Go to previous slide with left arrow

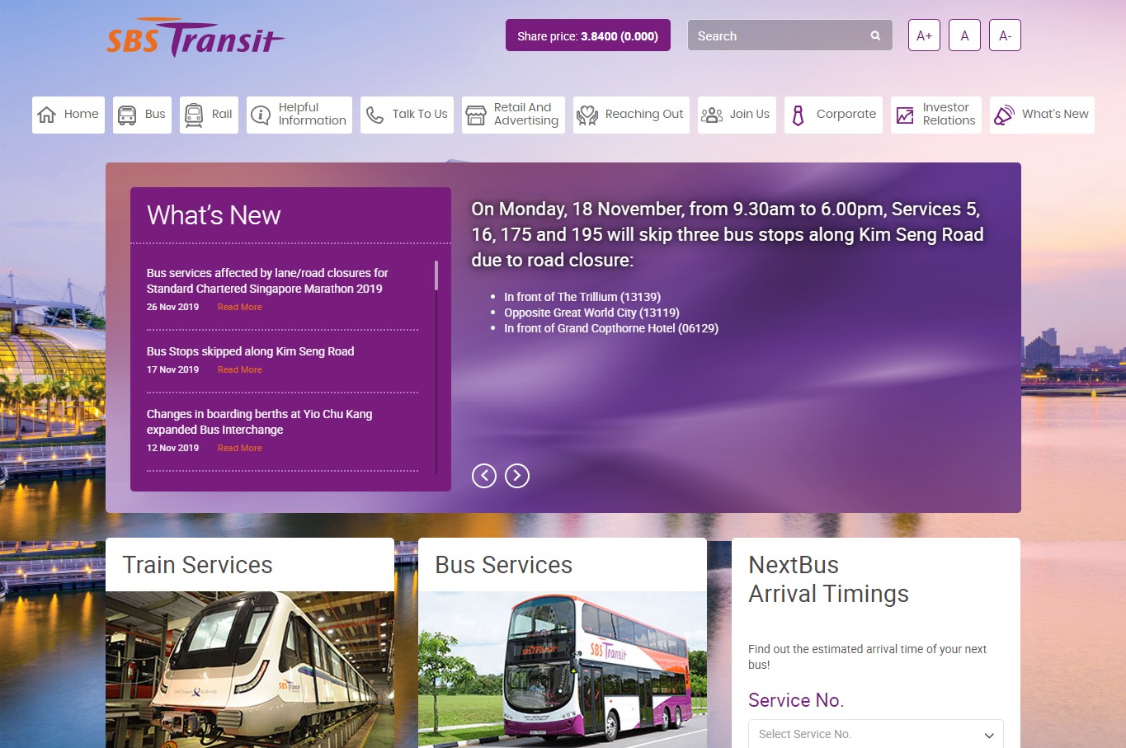484,476
